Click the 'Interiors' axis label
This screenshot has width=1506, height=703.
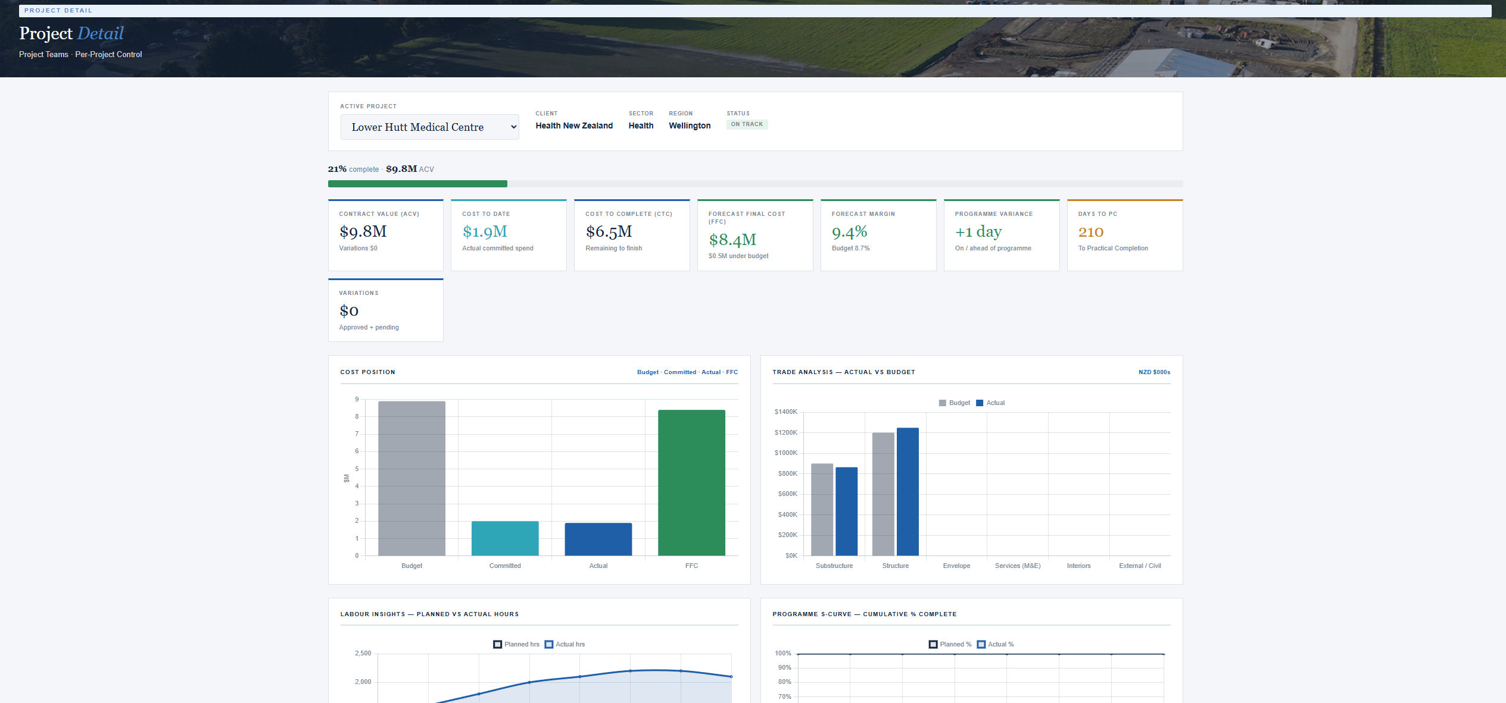1078,566
